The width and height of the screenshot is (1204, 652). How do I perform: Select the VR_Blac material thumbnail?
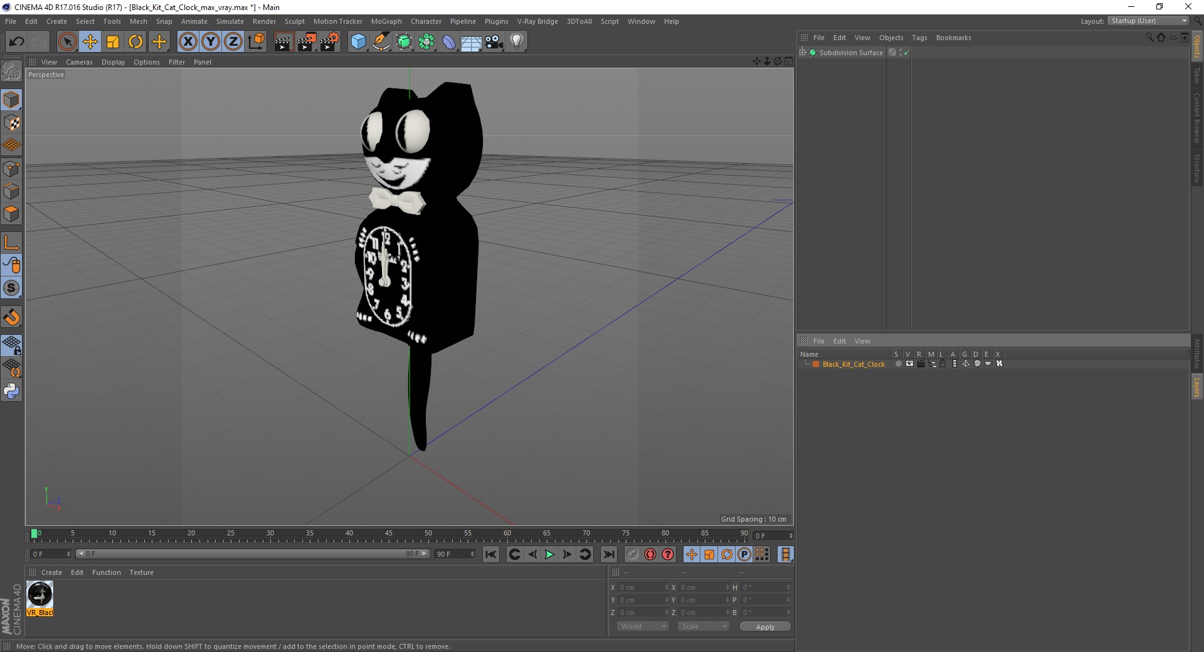40,598
